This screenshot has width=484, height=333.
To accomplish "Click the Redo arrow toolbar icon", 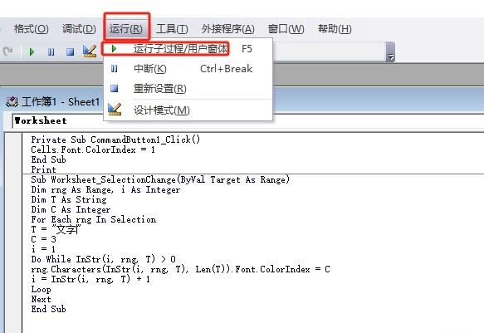I will click(7, 51).
